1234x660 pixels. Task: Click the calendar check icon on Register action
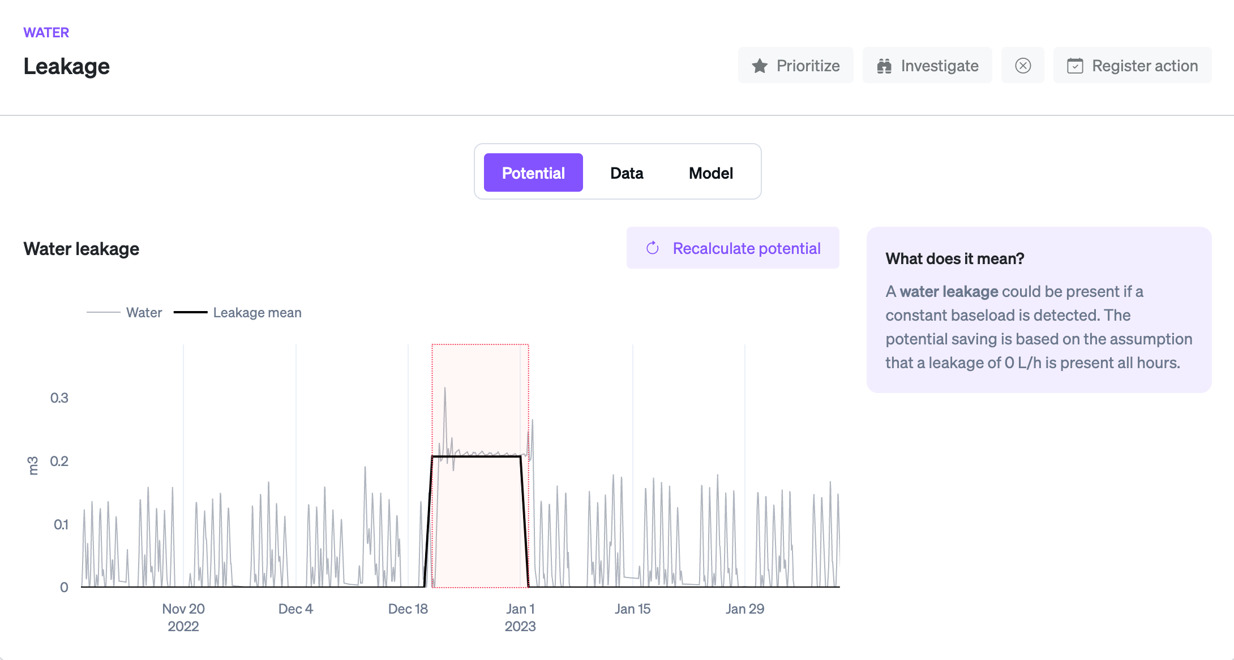click(1074, 66)
